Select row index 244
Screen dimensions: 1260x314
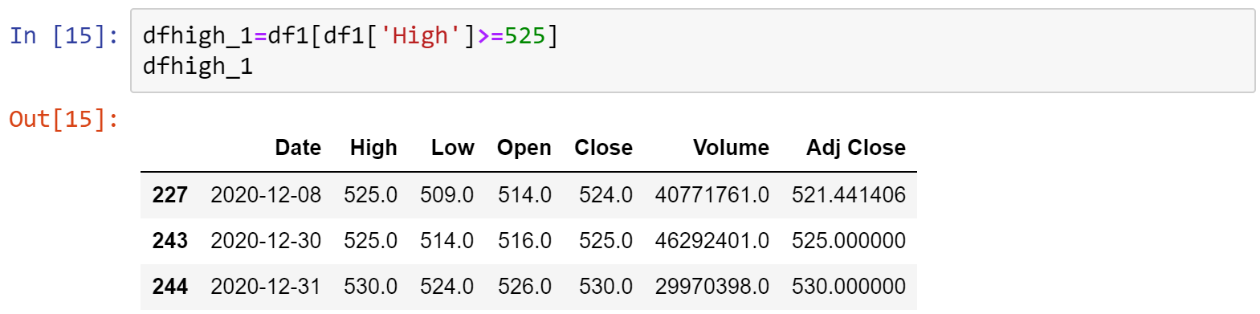[x=169, y=287]
